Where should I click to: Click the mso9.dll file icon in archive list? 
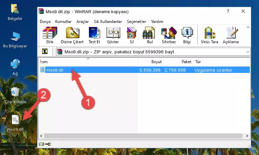coord(42,70)
